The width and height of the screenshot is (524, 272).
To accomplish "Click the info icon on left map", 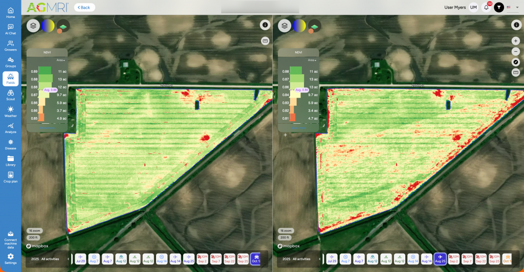I will coord(265,25).
